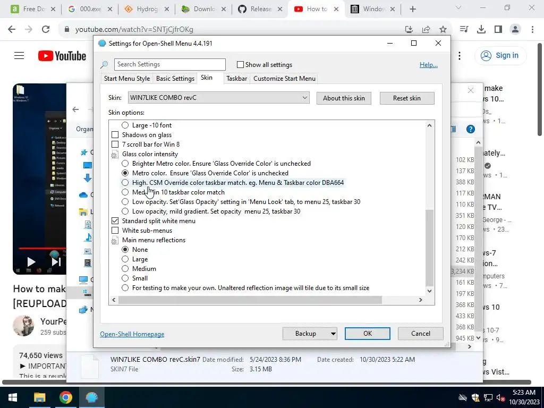This screenshot has width=544, height=408.
Task: Open YouTube settings three-dot menu
Action: (x=460, y=55)
